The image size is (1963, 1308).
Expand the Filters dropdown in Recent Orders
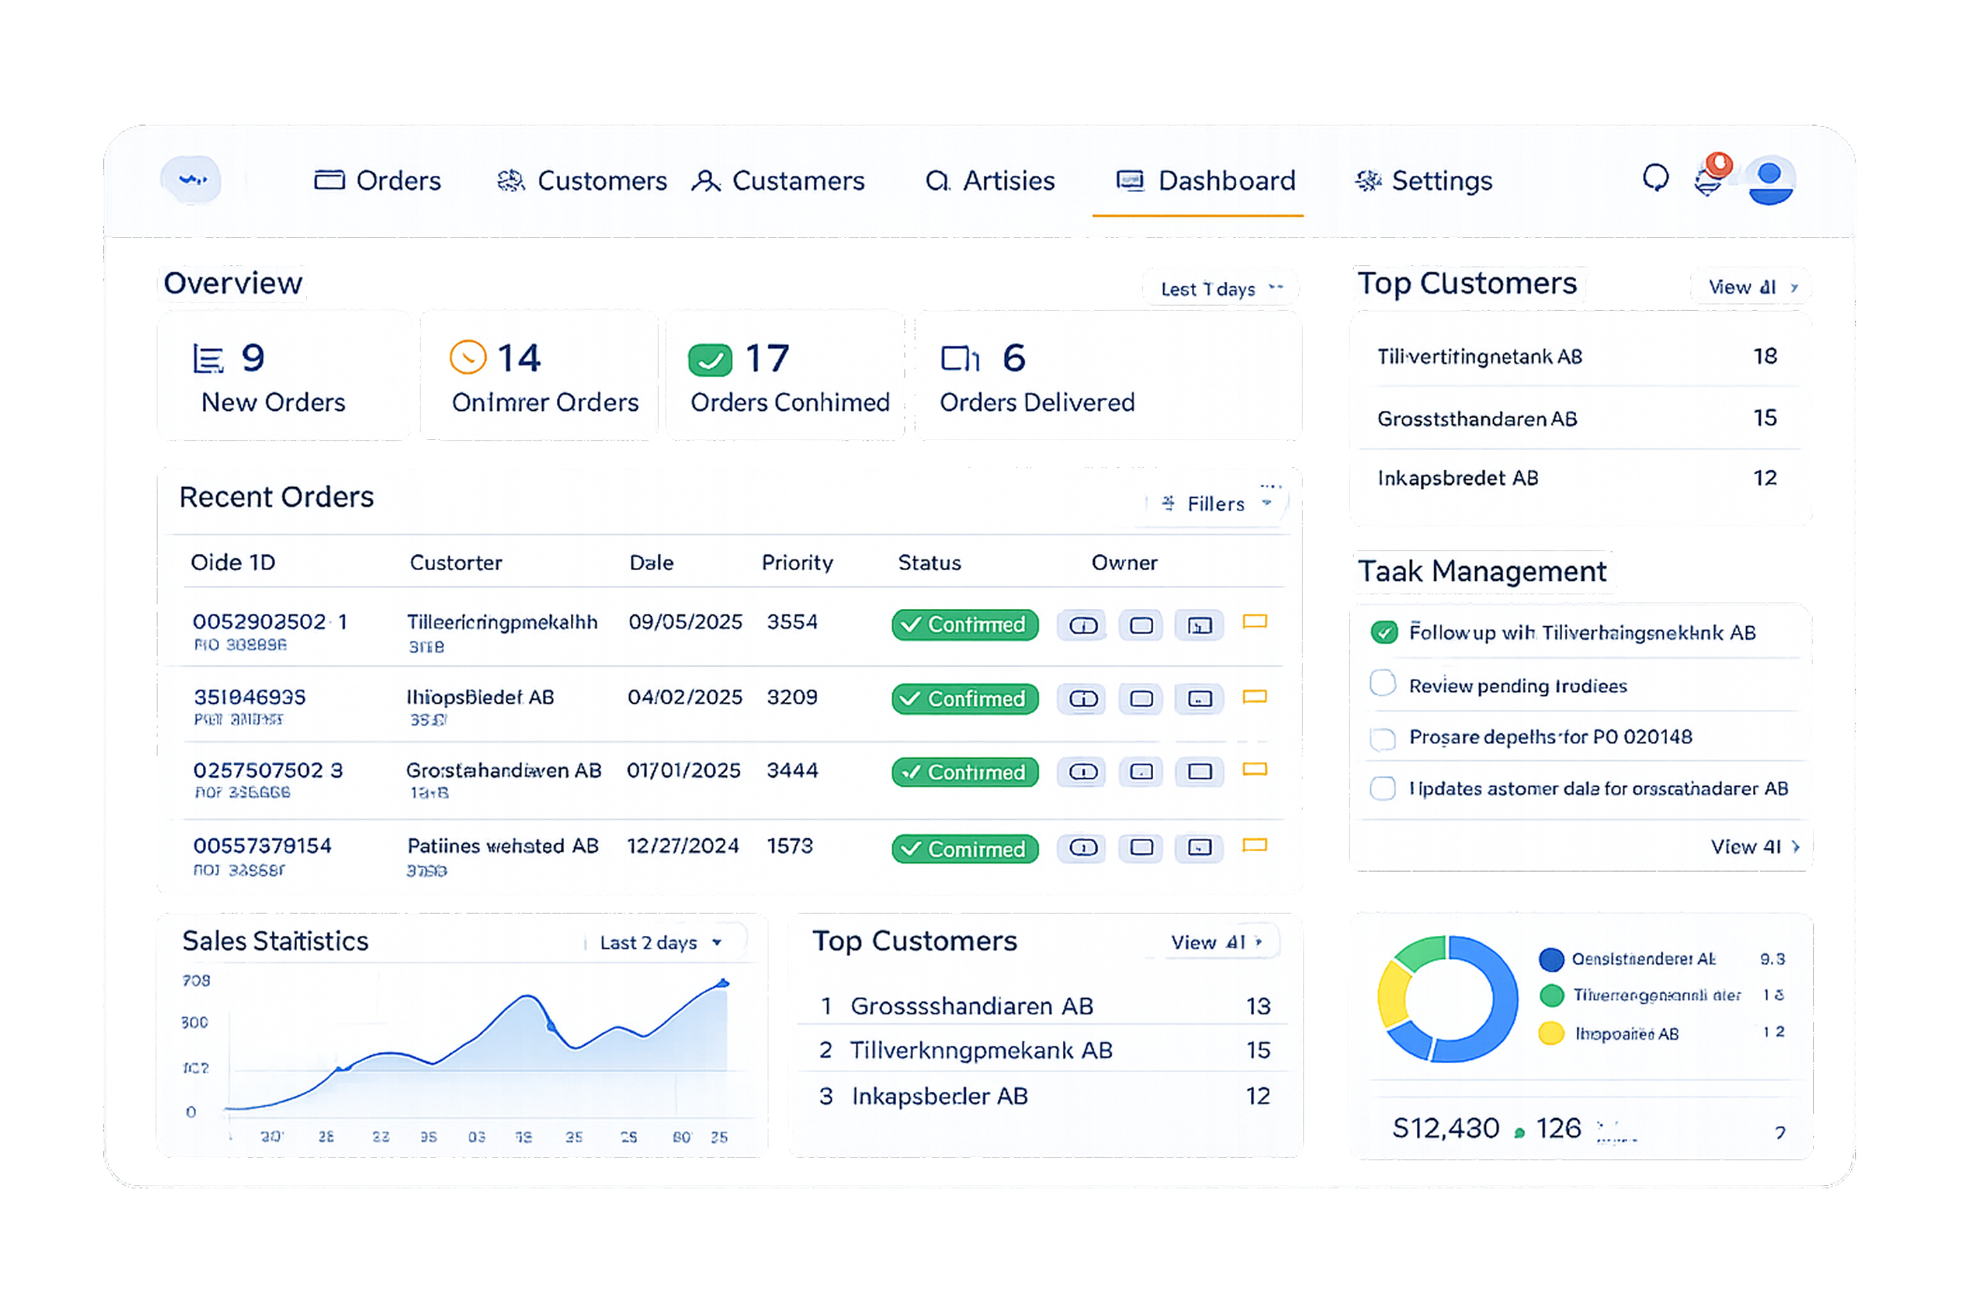(x=1216, y=504)
